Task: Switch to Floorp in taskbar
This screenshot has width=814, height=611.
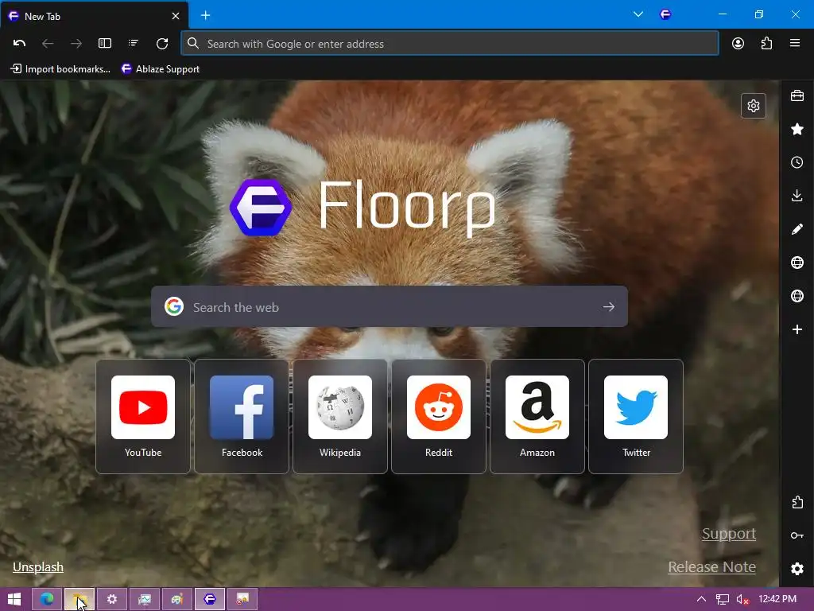Action: (210, 600)
